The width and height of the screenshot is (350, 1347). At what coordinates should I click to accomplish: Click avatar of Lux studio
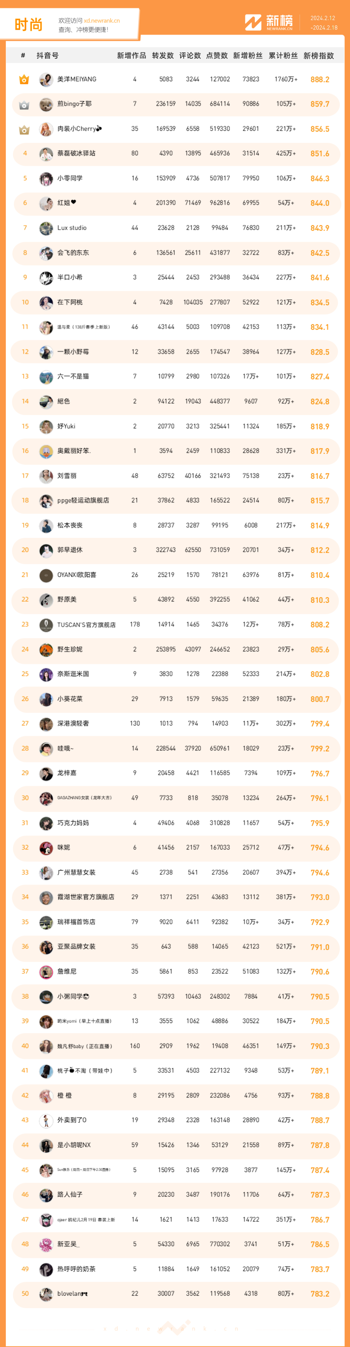click(x=46, y=228)
